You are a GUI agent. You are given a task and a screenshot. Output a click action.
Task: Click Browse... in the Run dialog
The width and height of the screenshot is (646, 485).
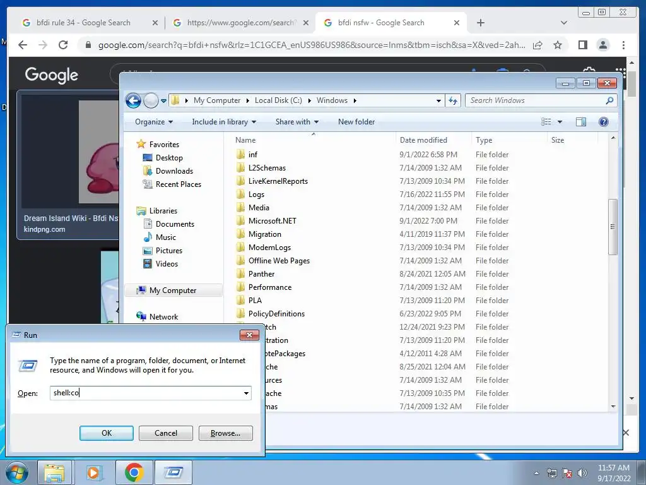pyautogui.click(x=225, y=433)
